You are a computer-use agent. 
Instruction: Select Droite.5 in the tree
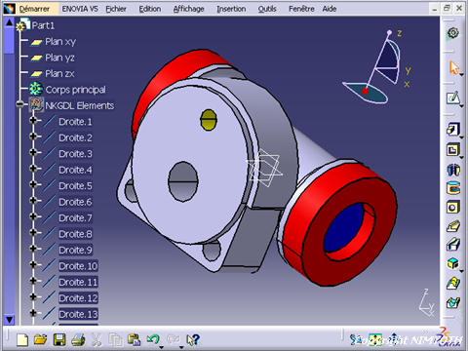coord(75,186)
